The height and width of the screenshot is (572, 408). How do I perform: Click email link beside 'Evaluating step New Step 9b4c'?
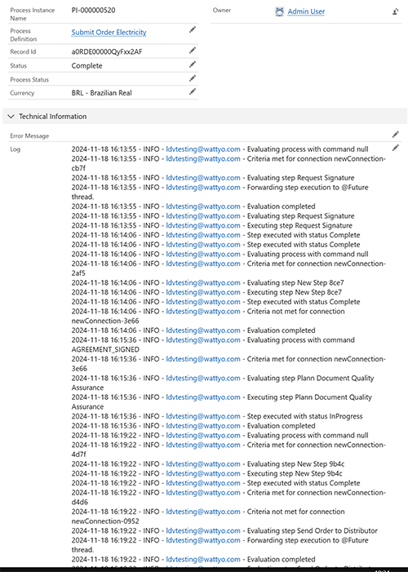pos(203,464)
